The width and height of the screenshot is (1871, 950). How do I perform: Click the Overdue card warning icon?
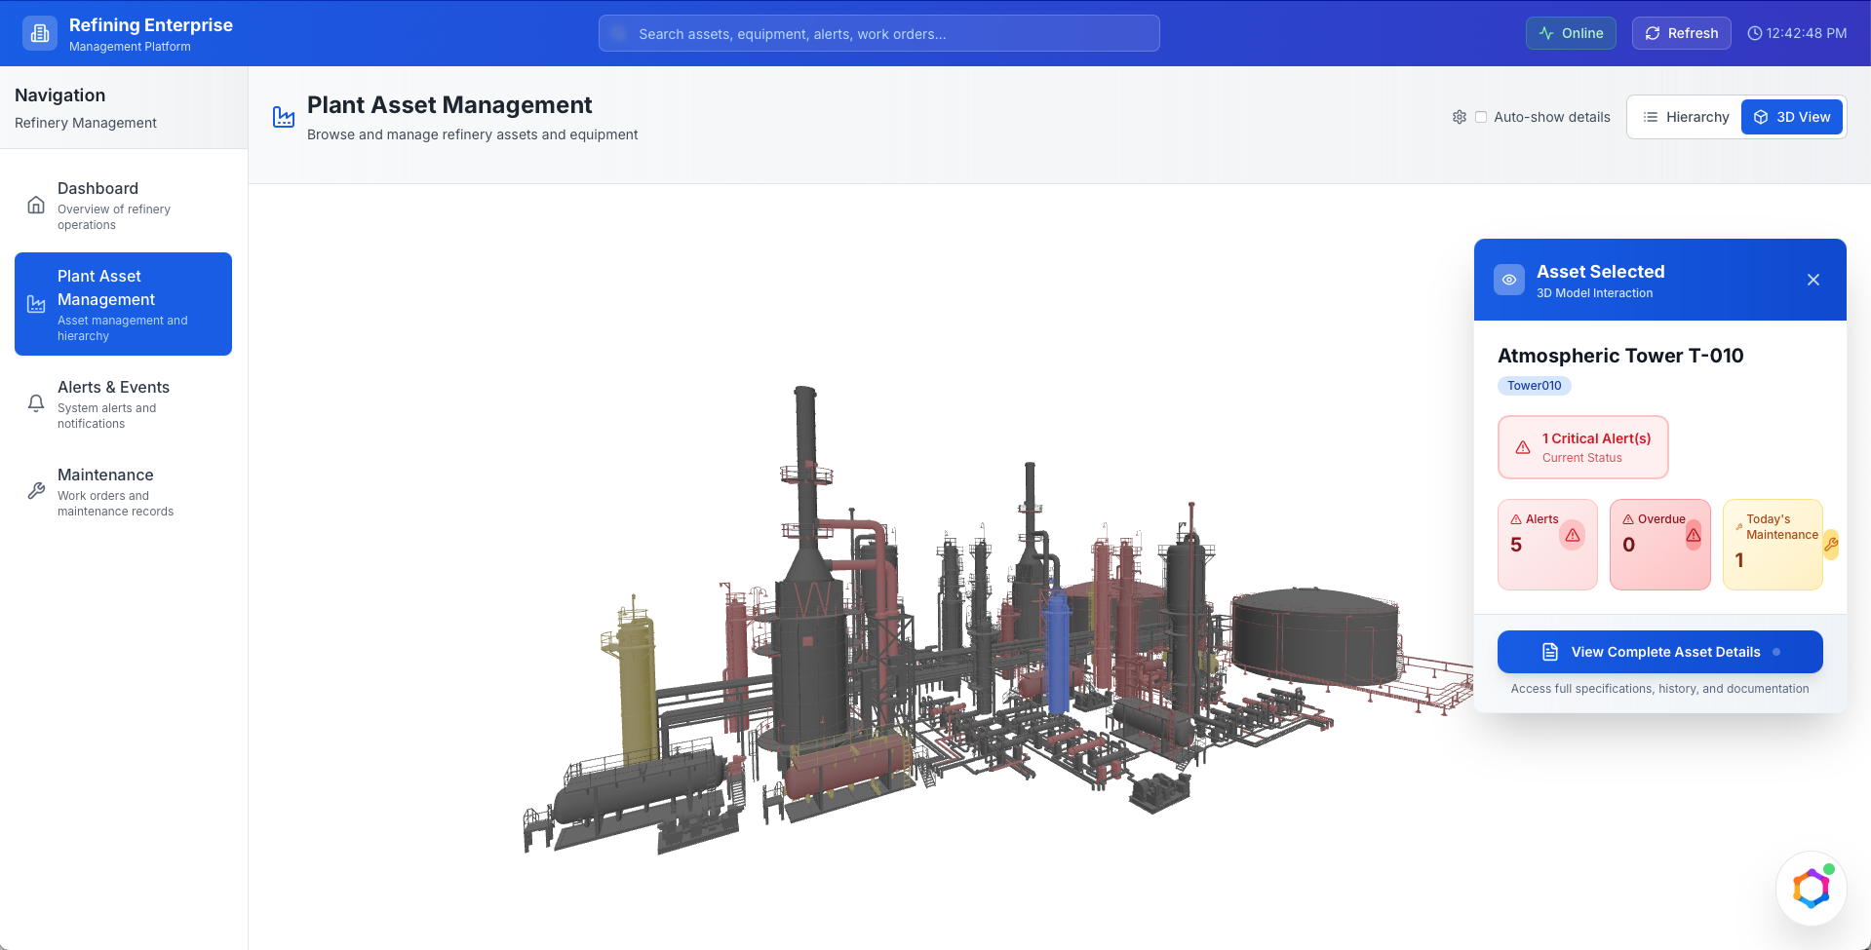point(1694,535)
